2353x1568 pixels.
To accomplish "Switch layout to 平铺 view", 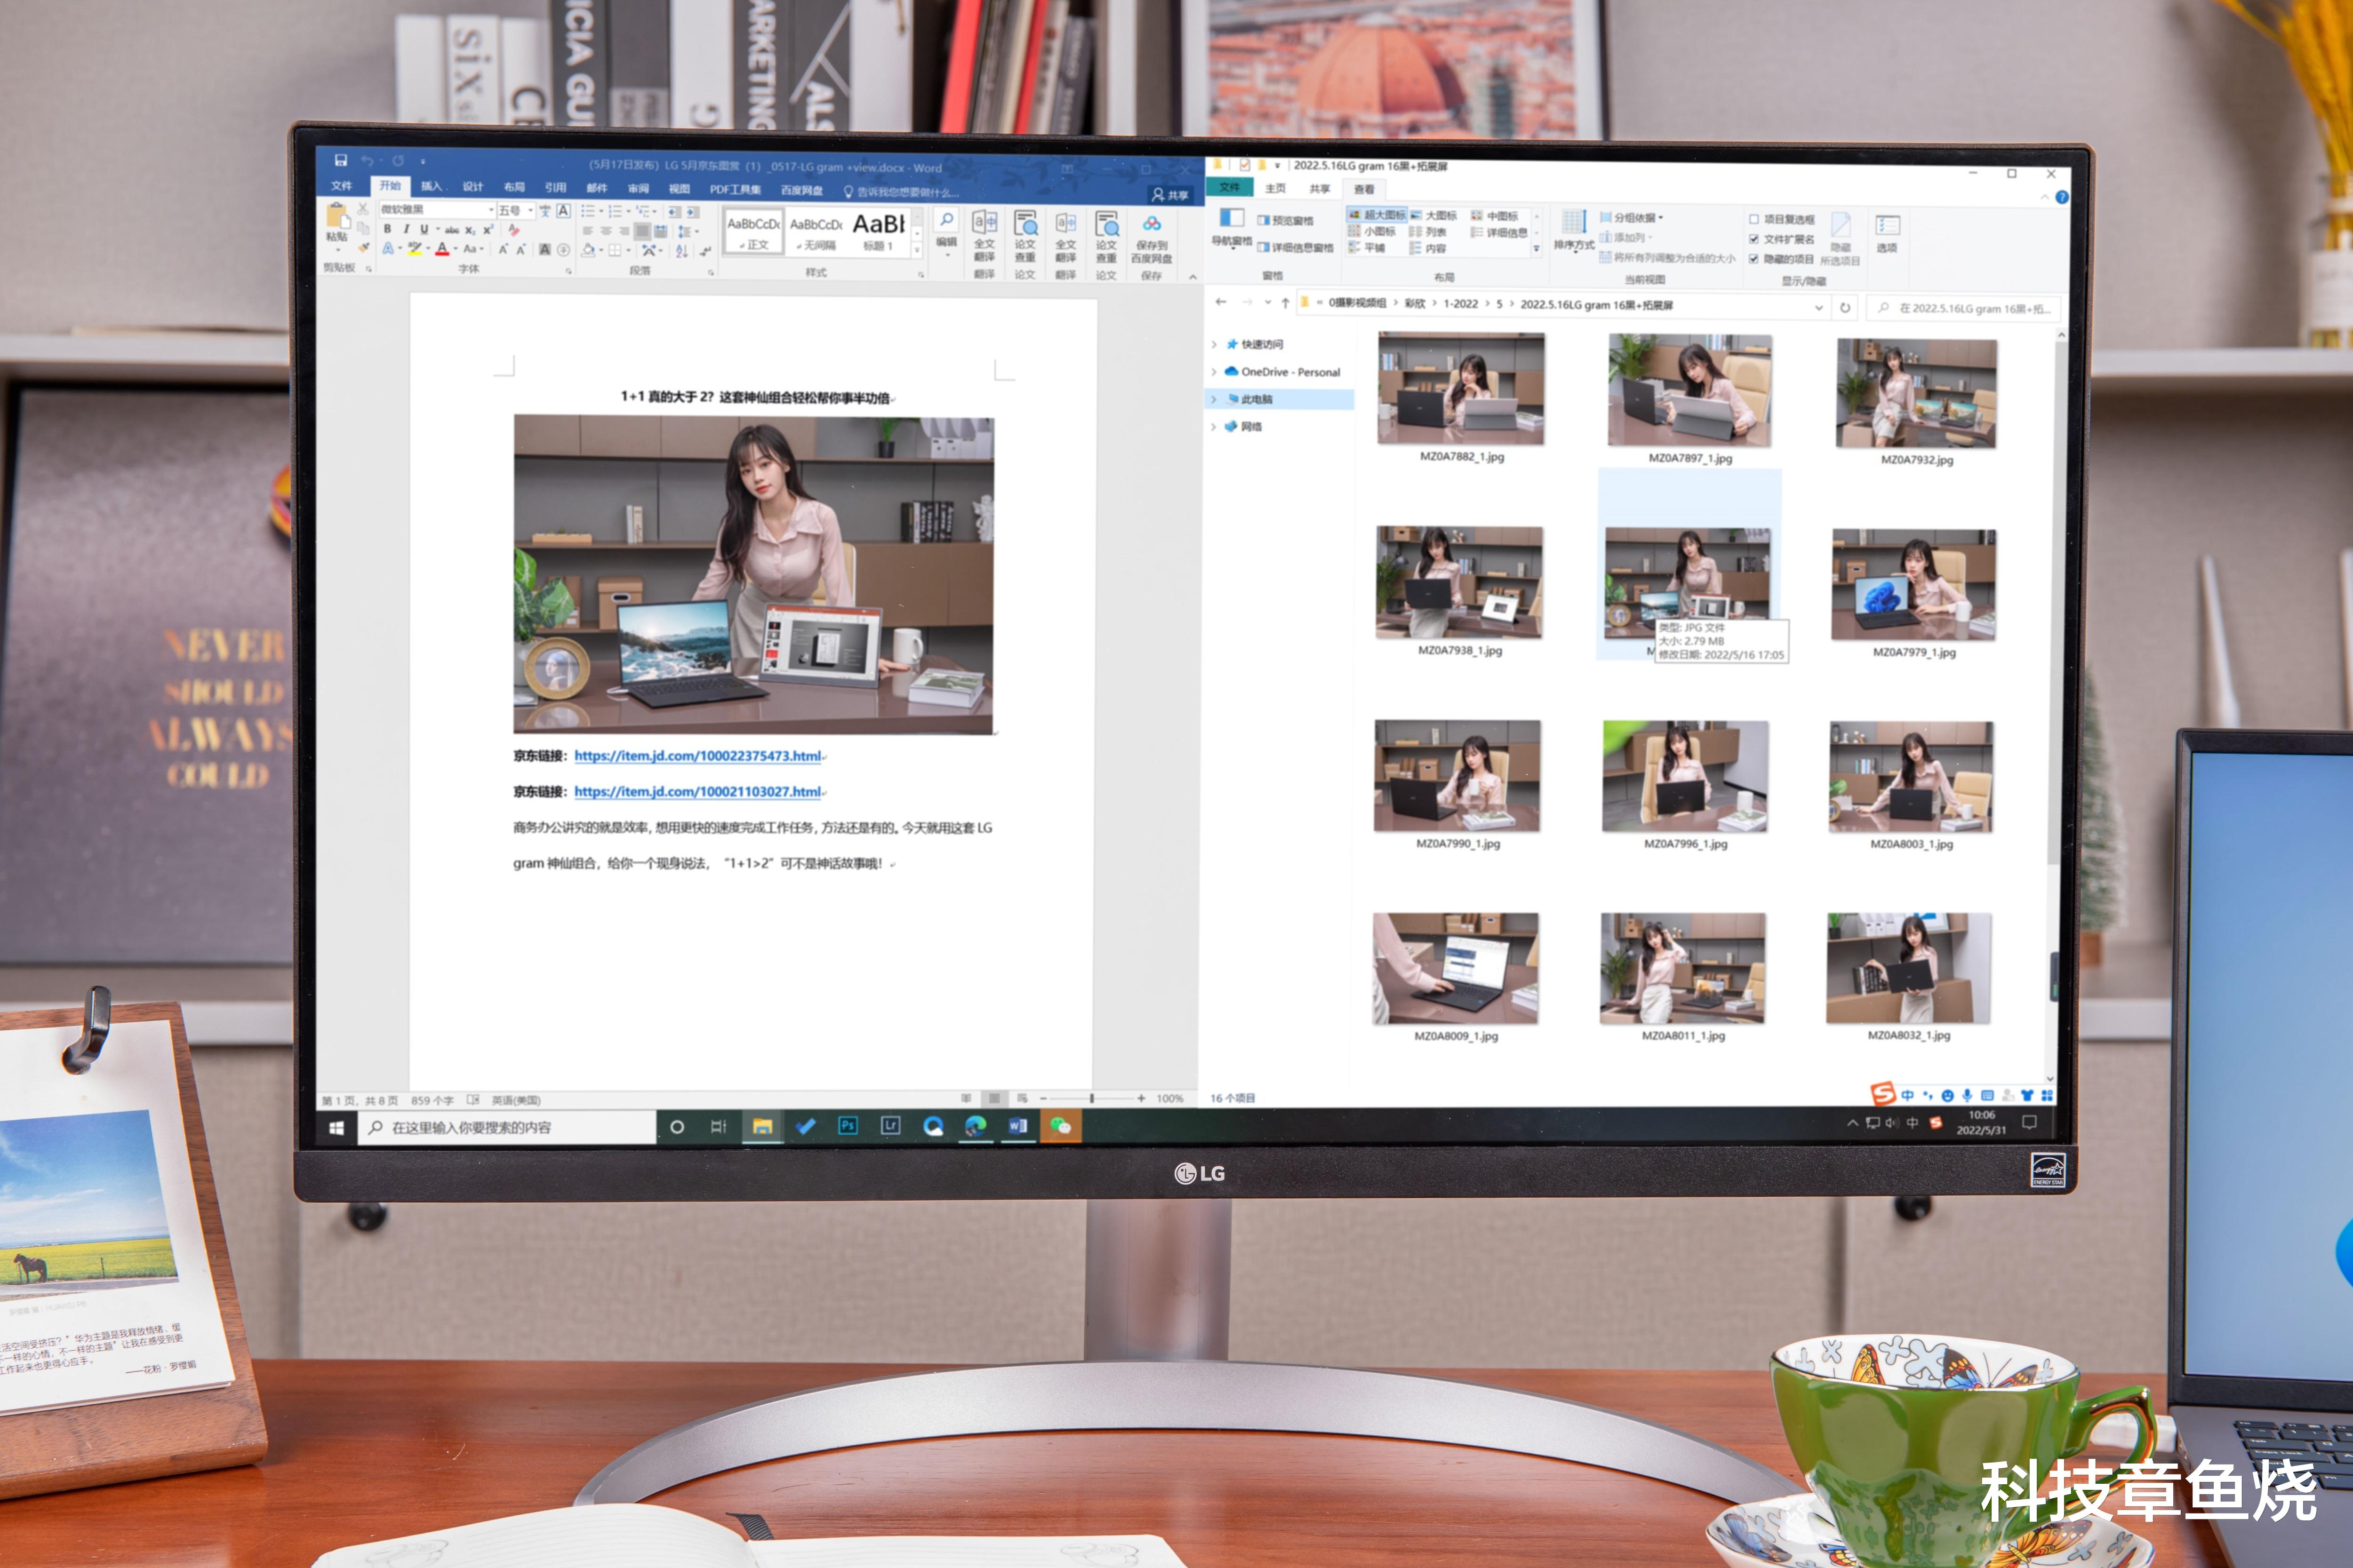I will (x=1367, y=248).
